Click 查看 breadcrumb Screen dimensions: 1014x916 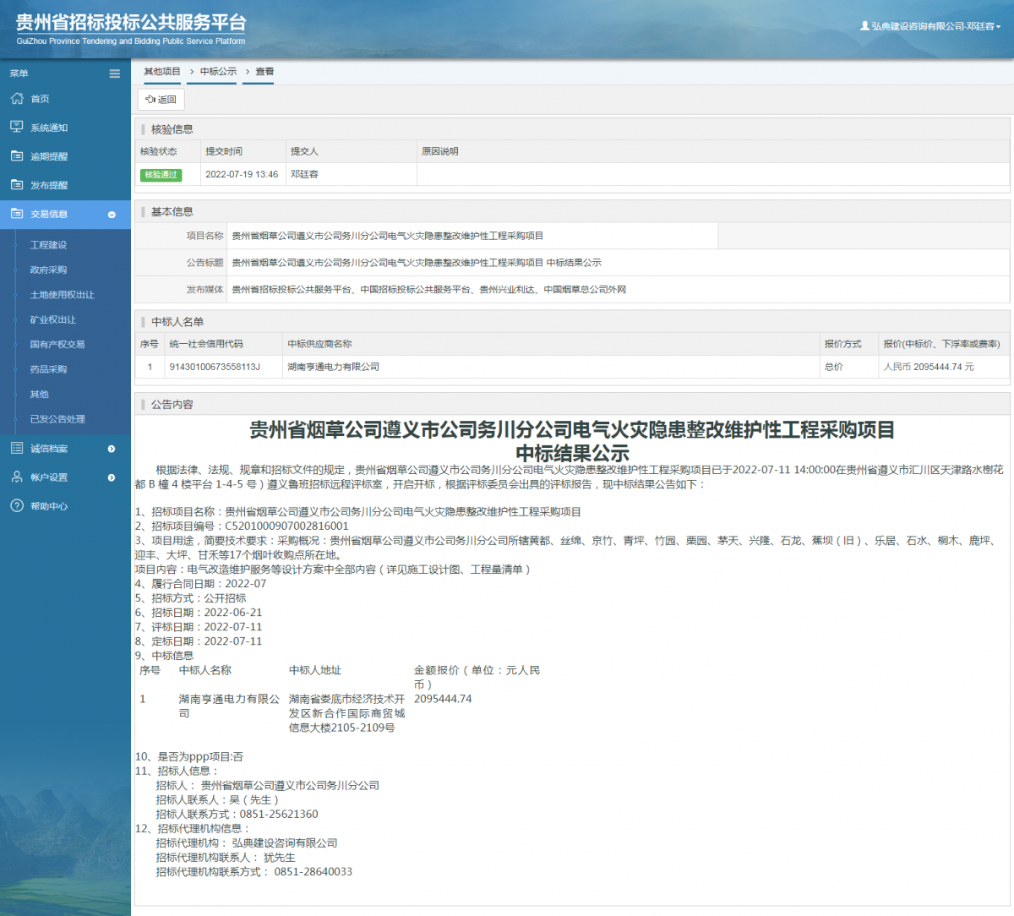pos(264,72)
